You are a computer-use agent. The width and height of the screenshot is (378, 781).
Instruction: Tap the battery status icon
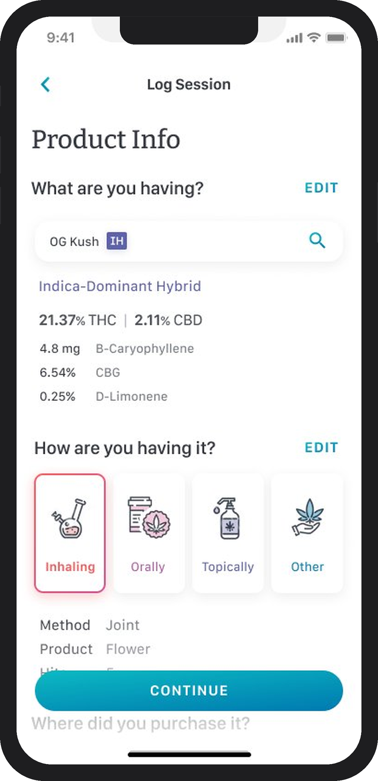click(x=336, y=38)
